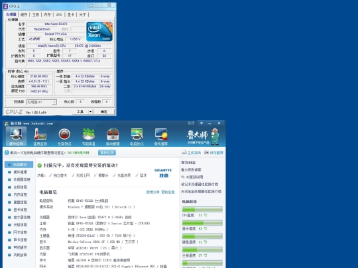Click the 生成报告 document icon

pyautogui.click(x=184, y=152)
